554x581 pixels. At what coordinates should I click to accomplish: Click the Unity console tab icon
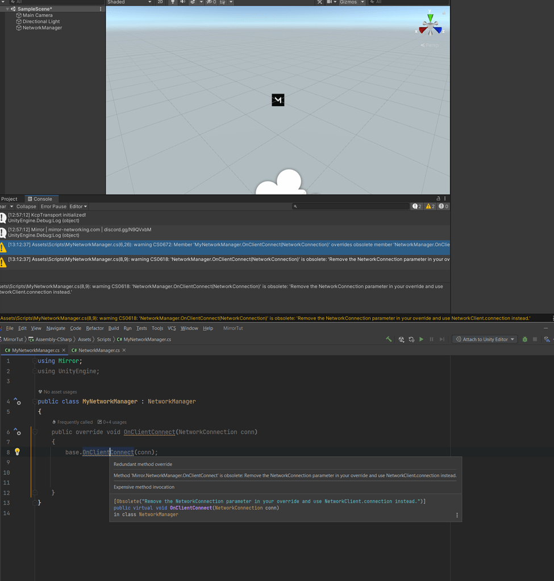pos(30,199)
